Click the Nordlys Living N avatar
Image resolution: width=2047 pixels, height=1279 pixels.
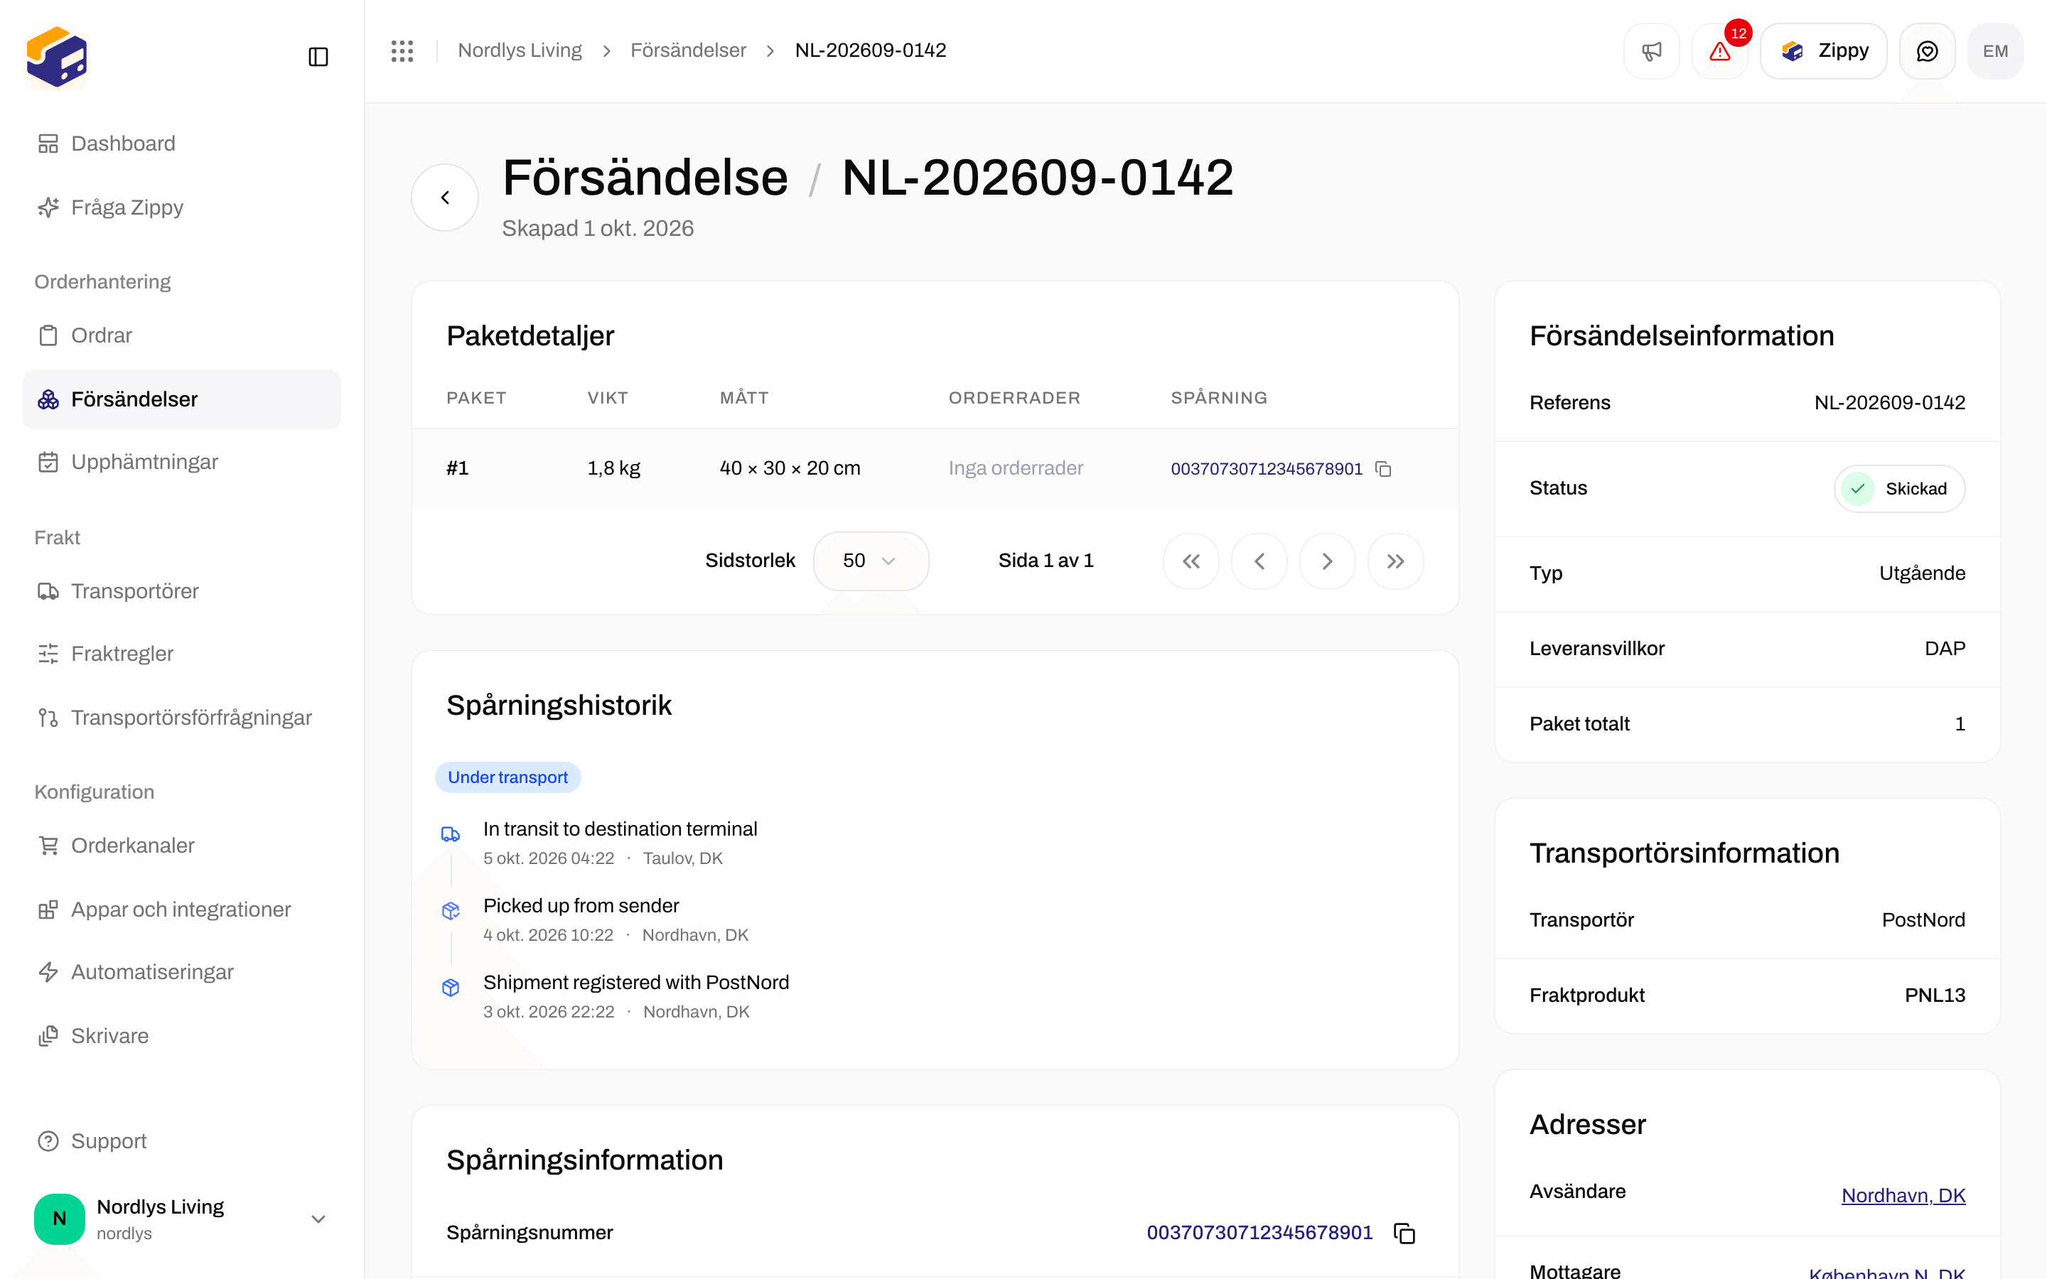tap(59, 1219)
